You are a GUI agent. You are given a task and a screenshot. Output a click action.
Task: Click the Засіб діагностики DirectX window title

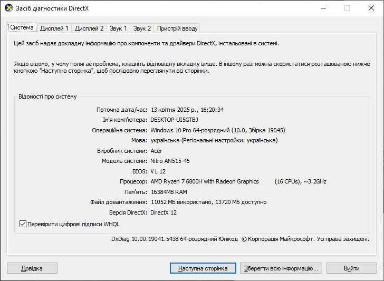pos(52,8)
